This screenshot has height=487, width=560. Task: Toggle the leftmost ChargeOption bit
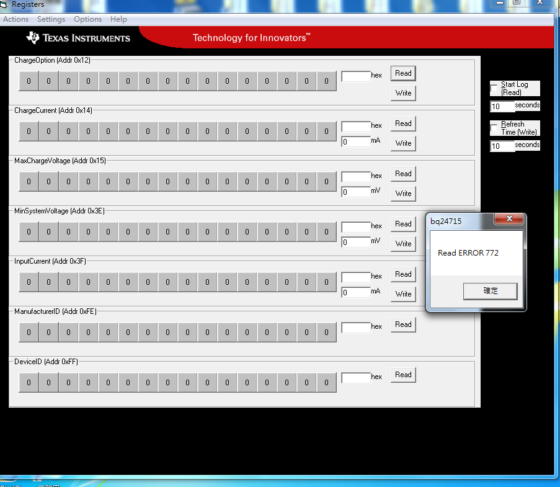click(29, 81)
